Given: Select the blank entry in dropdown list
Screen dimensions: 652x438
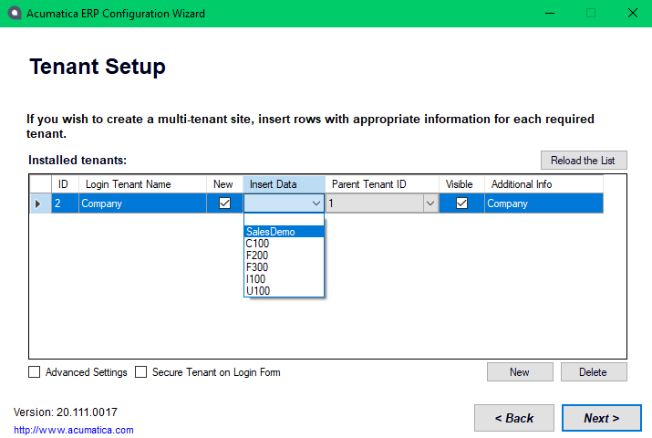Looking at the screenshot, I should click(284, 220).
